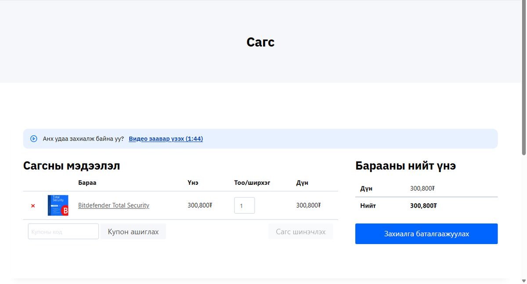Select the Сагсны мэдээлэл heading
Screen dimensions: 527x284
coord(72,166)
